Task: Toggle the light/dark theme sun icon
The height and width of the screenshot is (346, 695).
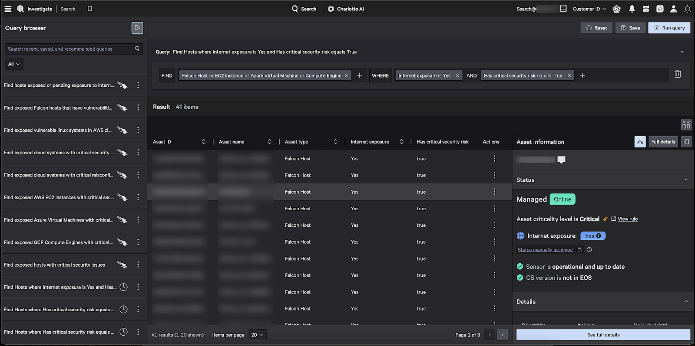Action: pos(688,9)
